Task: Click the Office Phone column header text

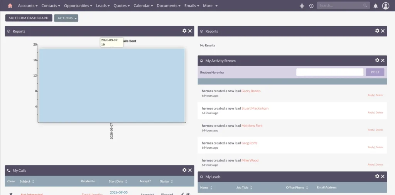Action: click(295, 188)
